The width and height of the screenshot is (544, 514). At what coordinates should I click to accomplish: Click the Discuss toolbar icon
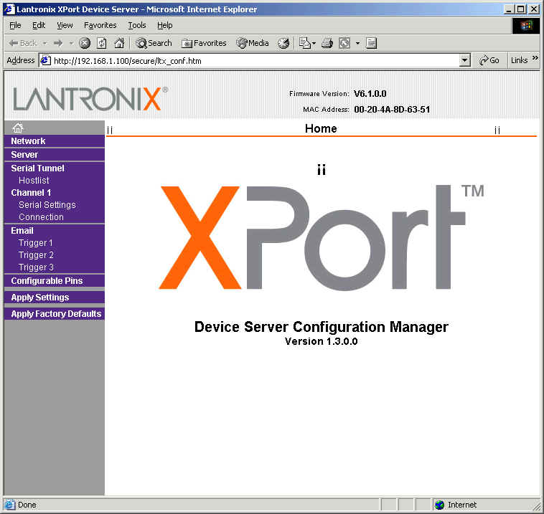pos(371,43)
